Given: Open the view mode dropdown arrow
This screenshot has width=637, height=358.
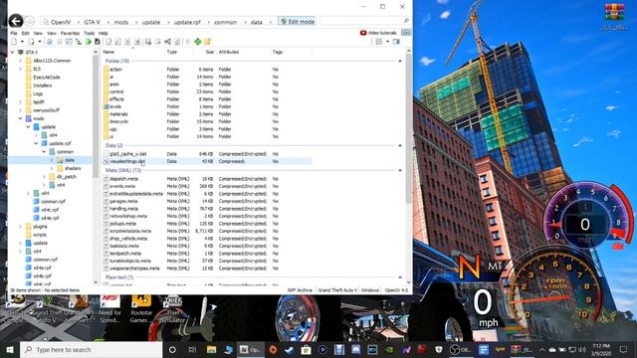Looking at the screenshot, I should tap(387, 42).
